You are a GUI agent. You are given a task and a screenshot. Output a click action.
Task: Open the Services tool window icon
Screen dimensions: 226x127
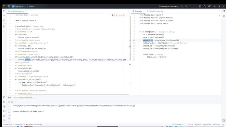click(x=4, y=107)
